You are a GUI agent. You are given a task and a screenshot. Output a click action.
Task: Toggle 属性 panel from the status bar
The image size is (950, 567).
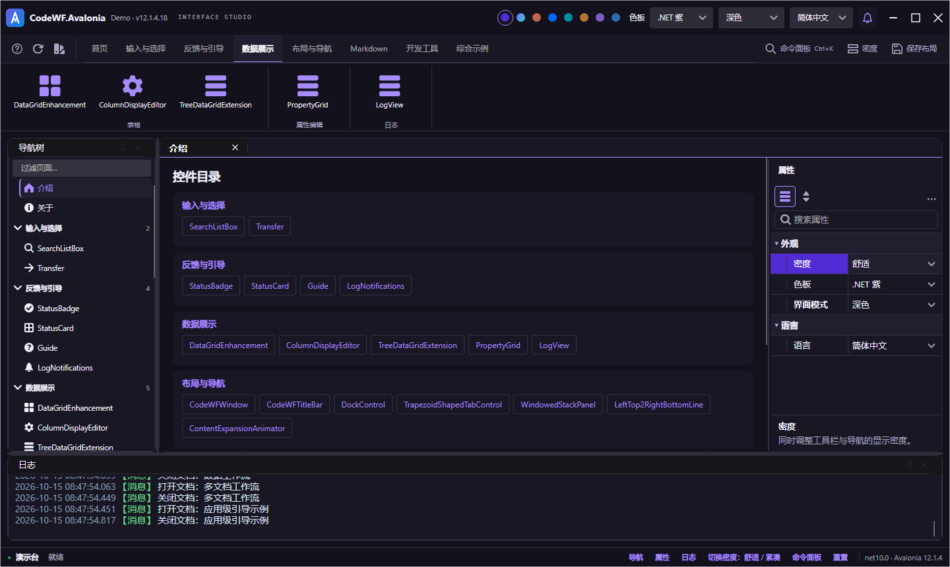(662, 557)
